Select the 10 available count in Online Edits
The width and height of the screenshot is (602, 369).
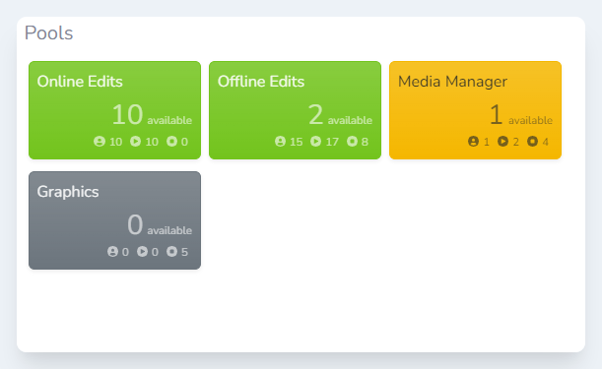[x=152, y=115]
